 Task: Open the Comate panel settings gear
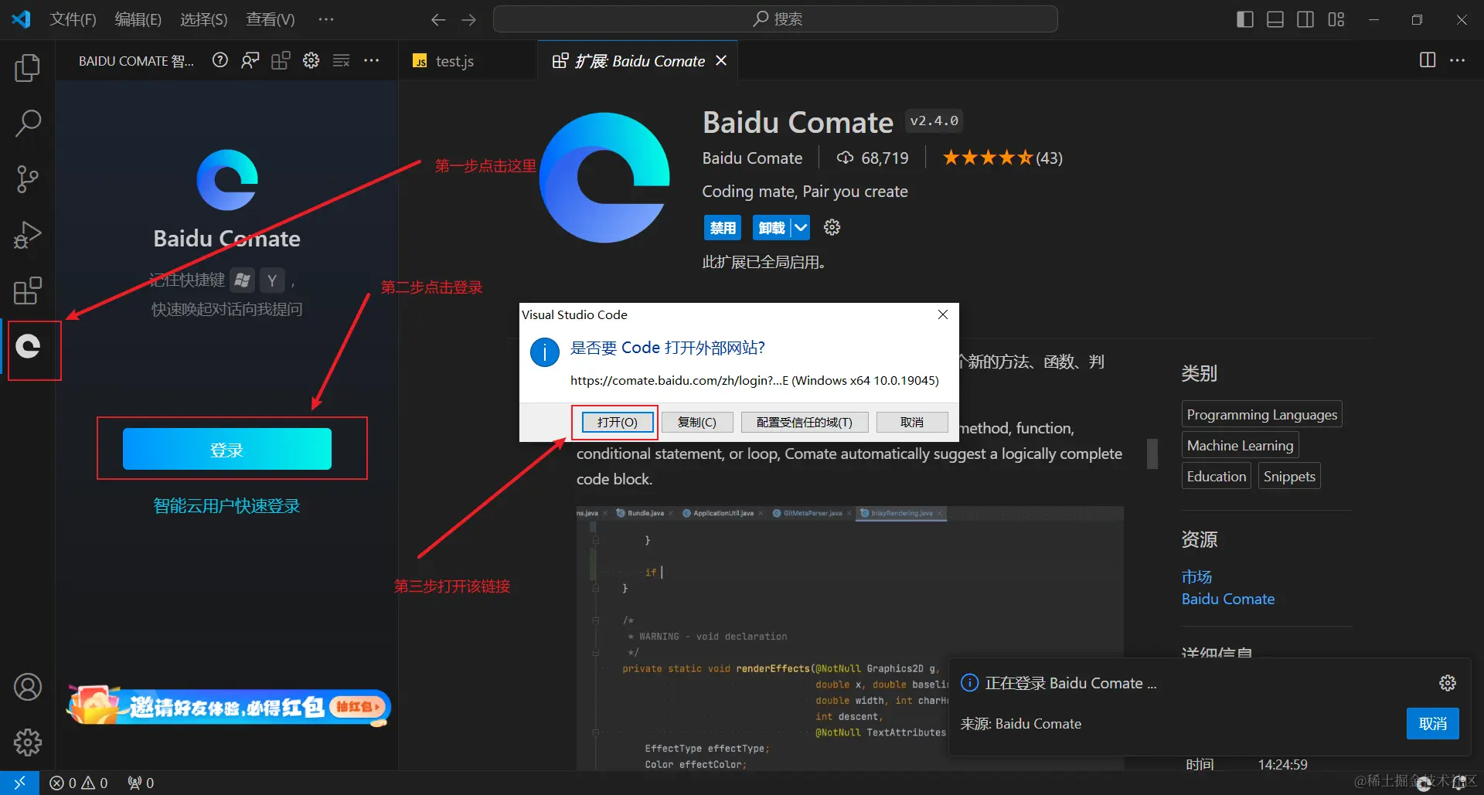[311, 60]
